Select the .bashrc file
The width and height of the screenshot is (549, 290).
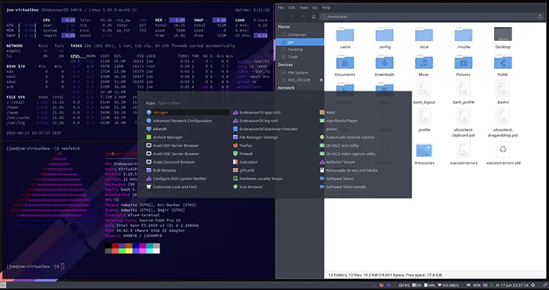(x=503, y=93)
